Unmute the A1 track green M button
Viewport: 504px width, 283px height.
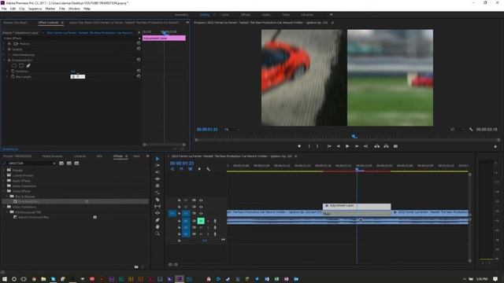(201, 221)
